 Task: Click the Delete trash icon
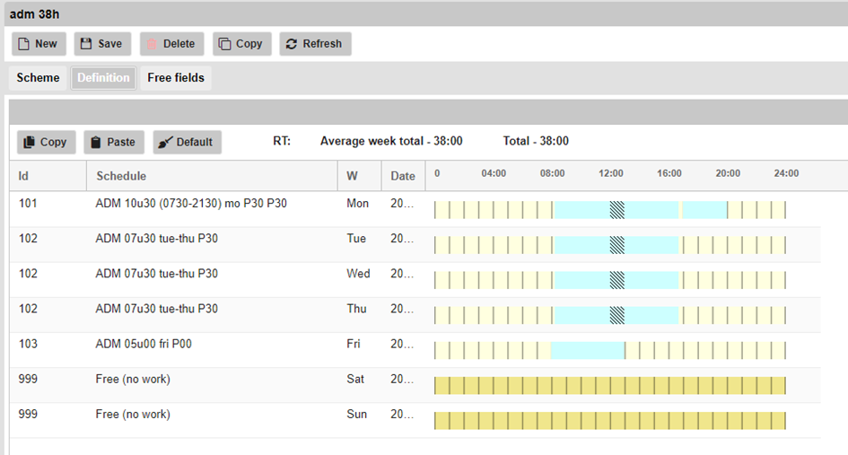point(152,44)
